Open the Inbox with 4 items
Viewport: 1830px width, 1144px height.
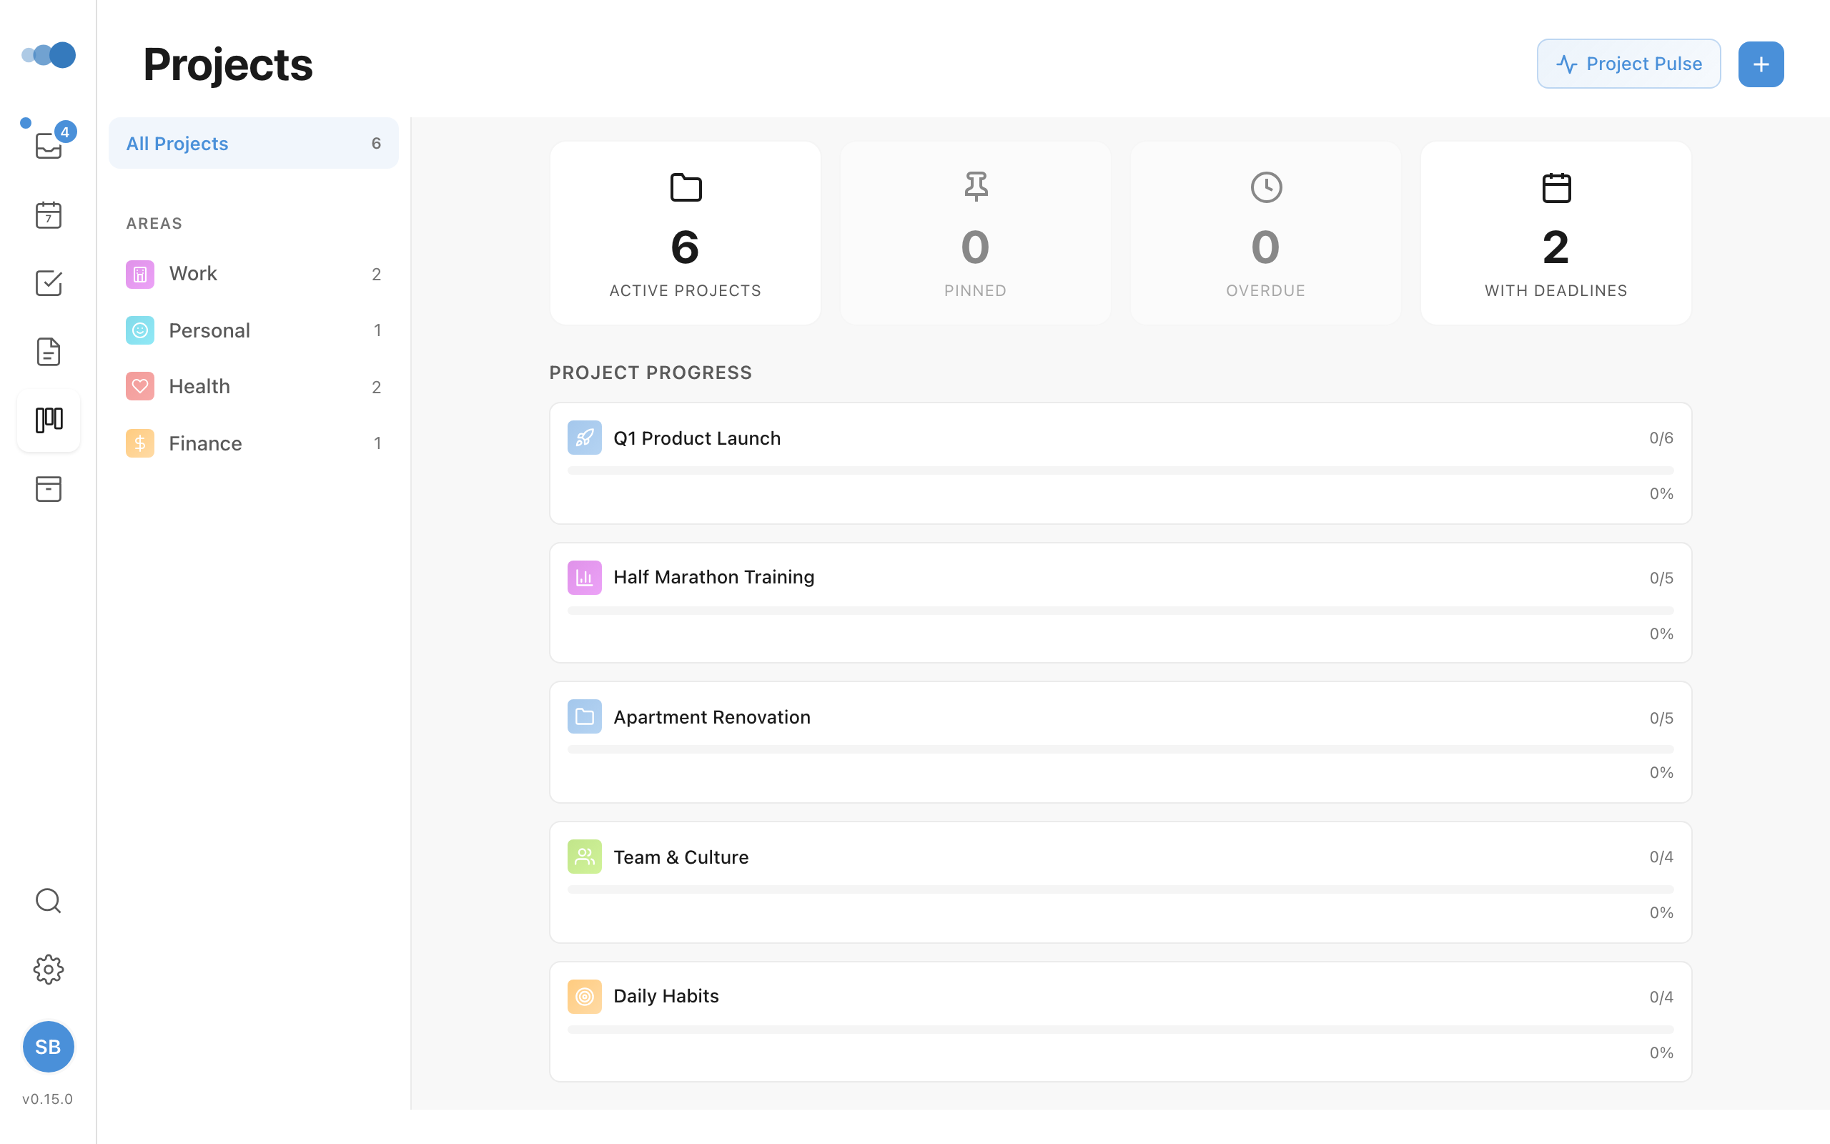[49, 146]
